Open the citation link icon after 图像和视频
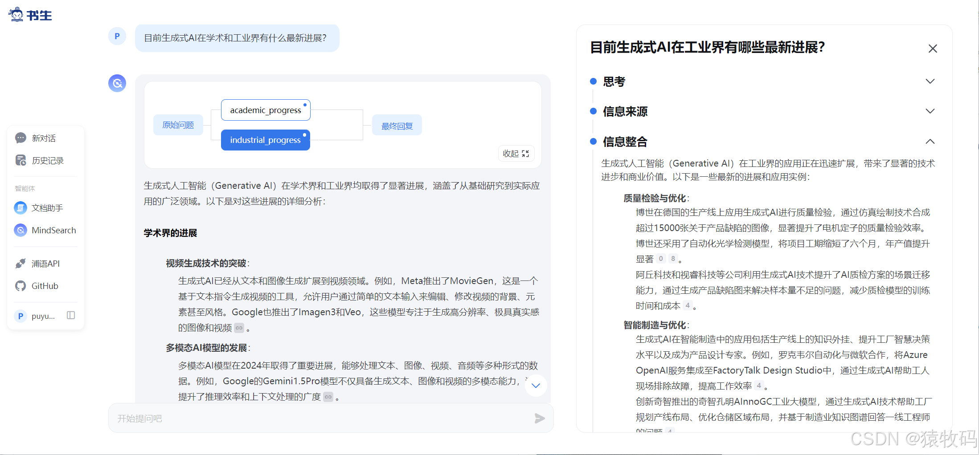The width and height of the screenshot is (979, 455). (x=239, y=328)
